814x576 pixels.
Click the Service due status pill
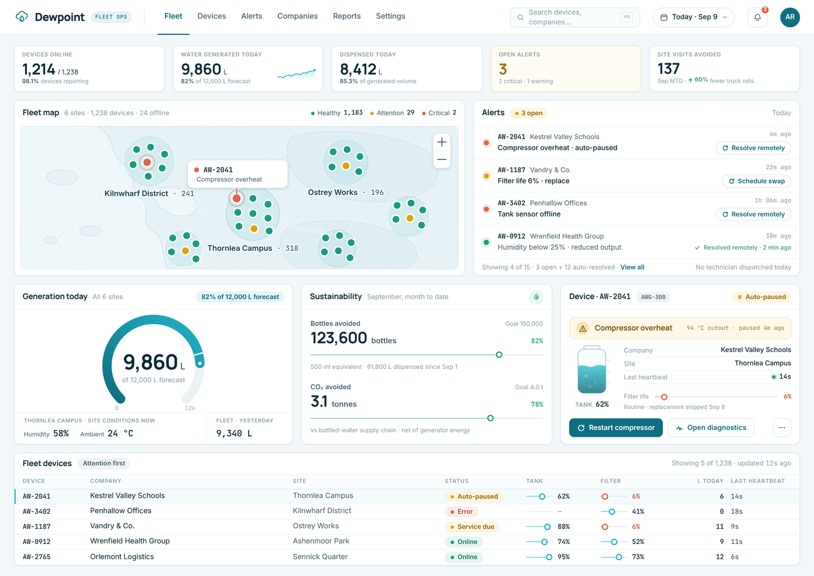coord(472,527)
